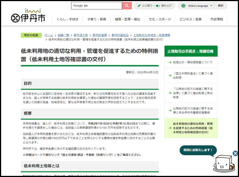Open the ビジネス・産業 menu

tap(190, 19)
